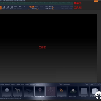This screenshot has height=101, width=101.
Task: Click the Focal Shift slider
Action: click(x=49, y=6)
